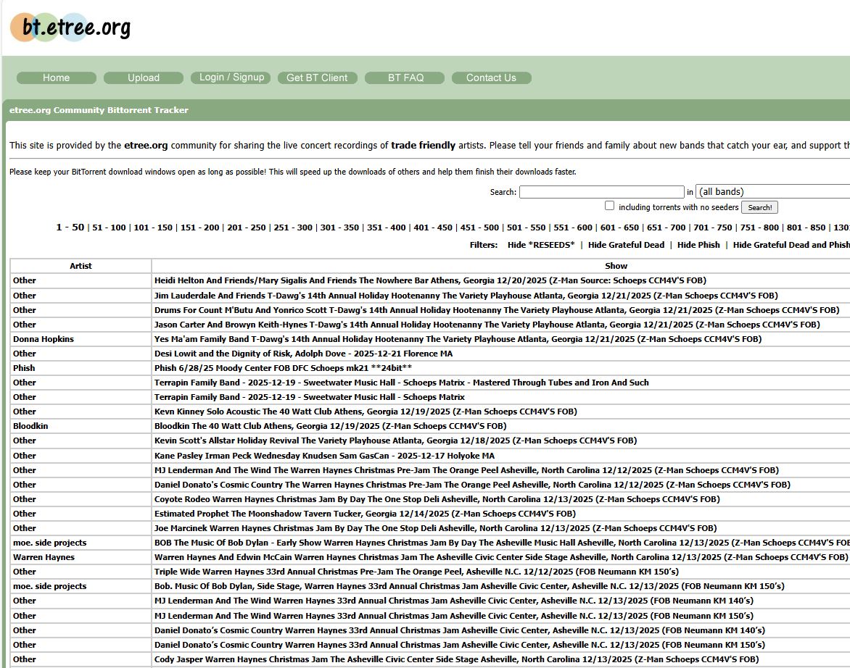Screen dimensions: 850x668
Task: Expand the (all bands) dropdown
Action: (772, 192)
